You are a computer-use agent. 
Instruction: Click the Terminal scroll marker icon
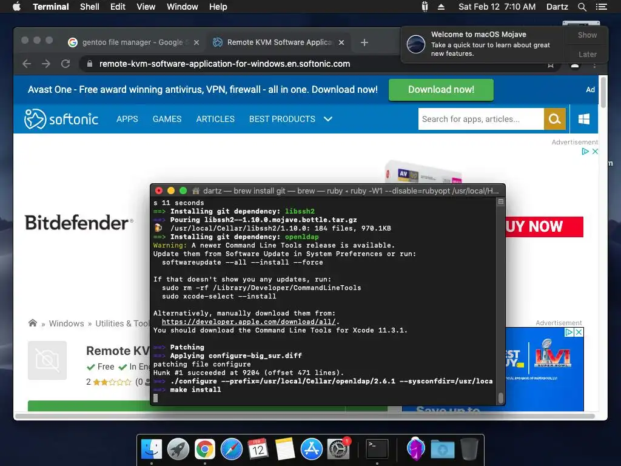pos(500,201)
